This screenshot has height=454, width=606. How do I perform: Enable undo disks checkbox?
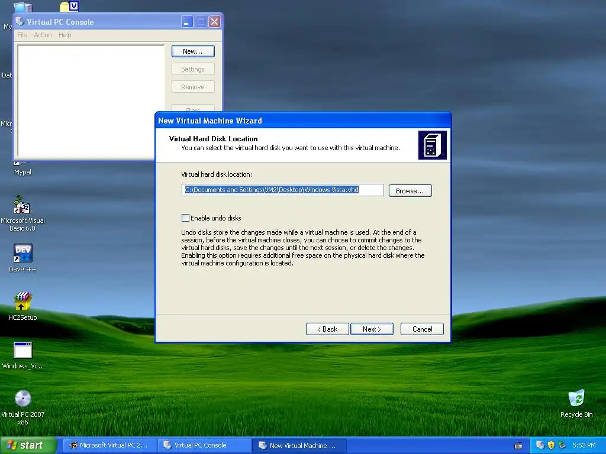185,218
